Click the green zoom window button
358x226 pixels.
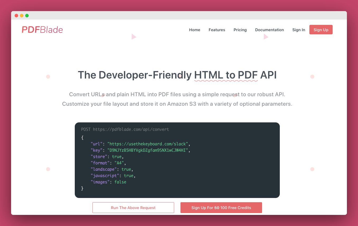(x=27, y=16)
